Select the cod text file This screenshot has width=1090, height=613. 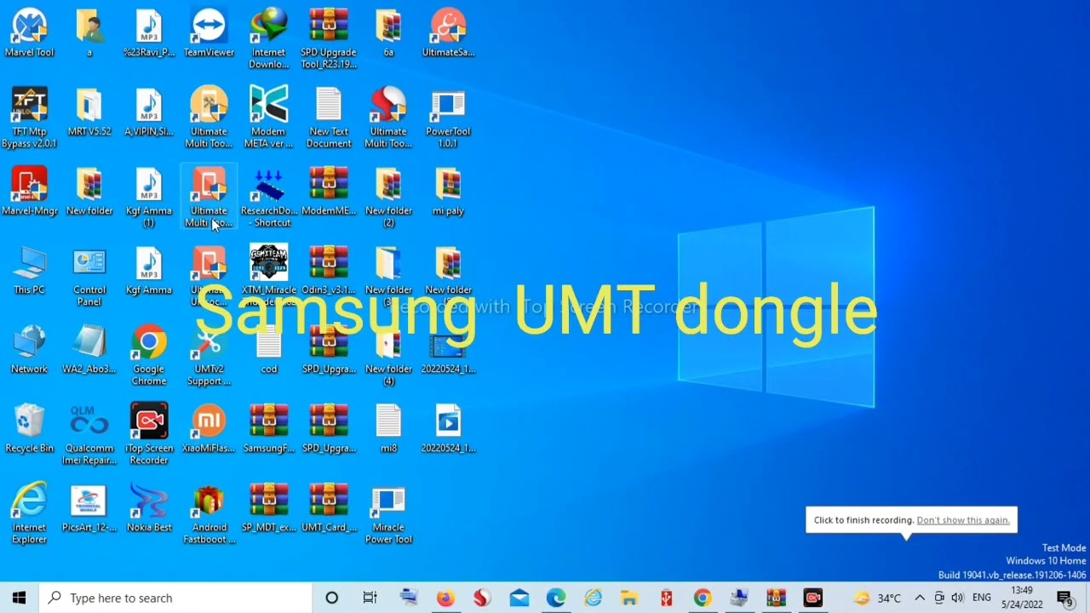tap(269, 351)
